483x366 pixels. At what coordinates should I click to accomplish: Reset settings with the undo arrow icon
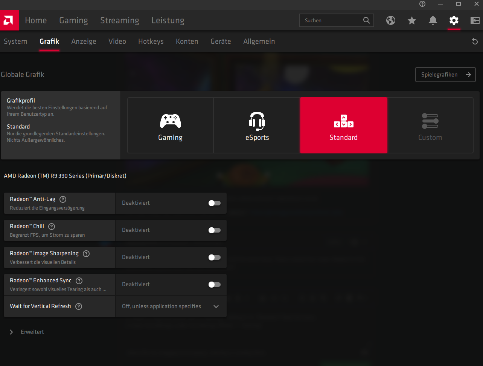click(475, 41)
